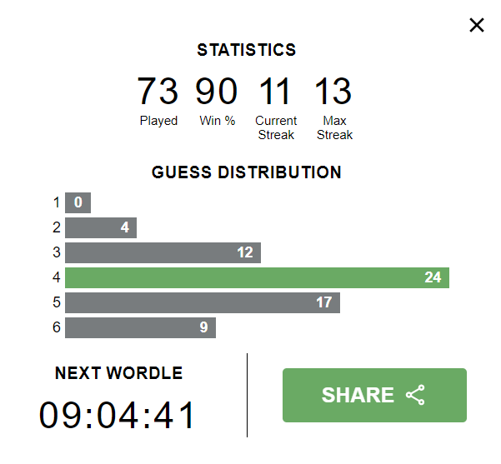Click the STATISTICS heading

coord(247,50)
